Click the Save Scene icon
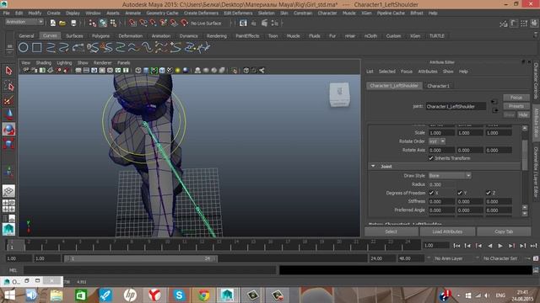Screen dimensions: 540x303 click(73, 23)
